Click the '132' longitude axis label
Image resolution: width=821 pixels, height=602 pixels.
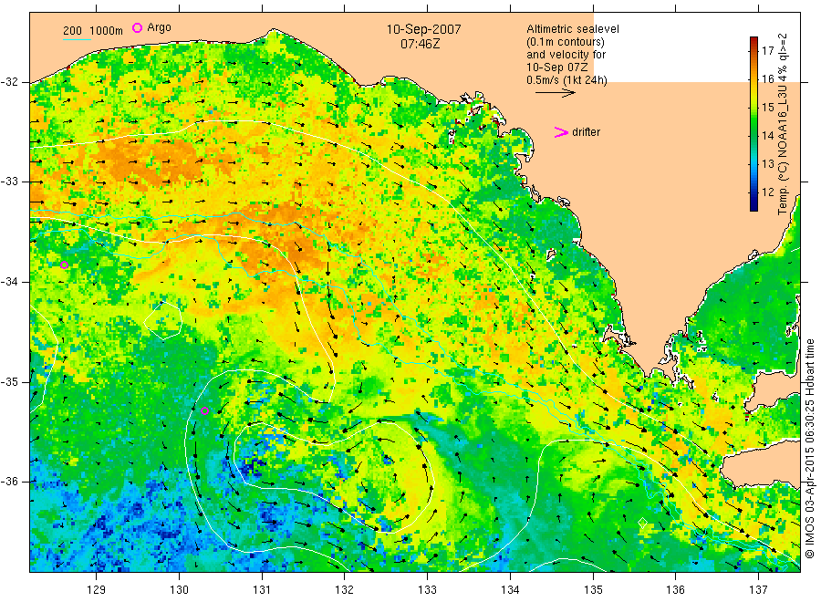pos(345,590)
